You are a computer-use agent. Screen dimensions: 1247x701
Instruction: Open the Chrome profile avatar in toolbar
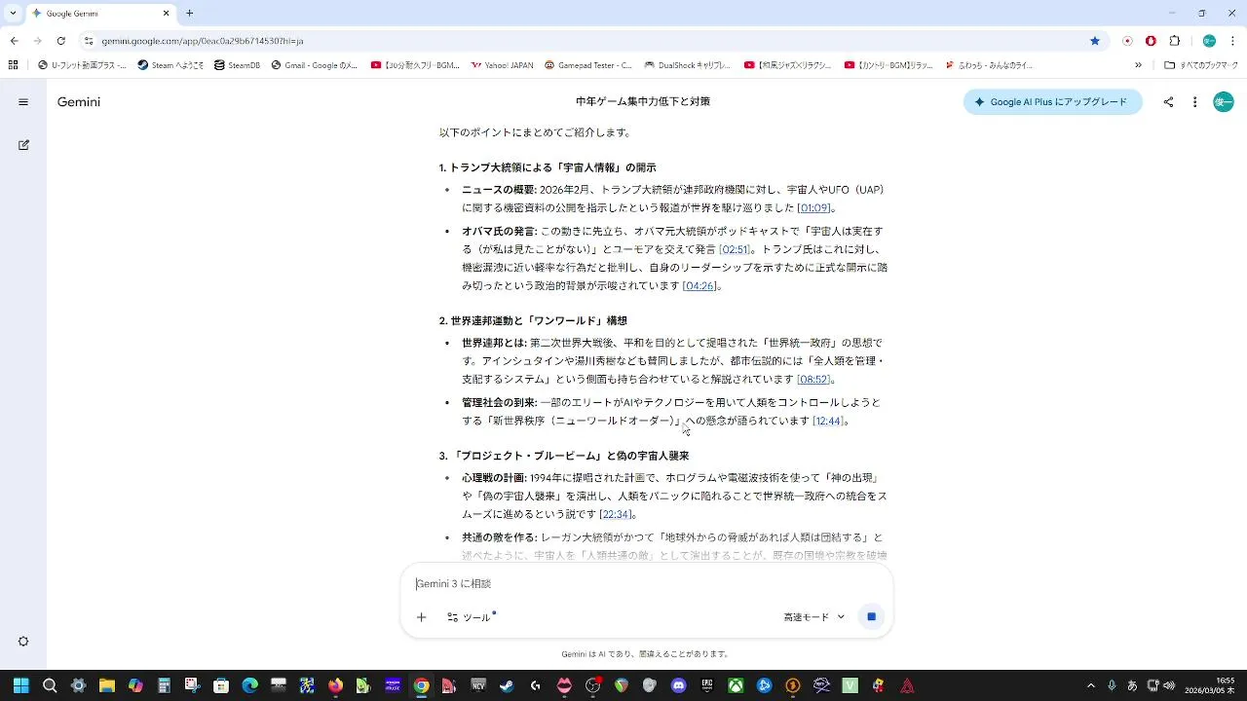click(x=1209, y=41)
